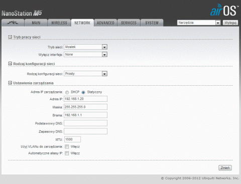Enable Automatyczne aliasy IP checkbox
This screenshot has height=184, width=241.
[x=67, y=153]
